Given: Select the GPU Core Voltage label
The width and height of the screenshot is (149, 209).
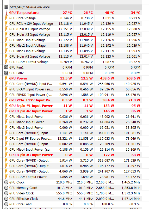Looking at the screenshot, I should coord(22,18).
